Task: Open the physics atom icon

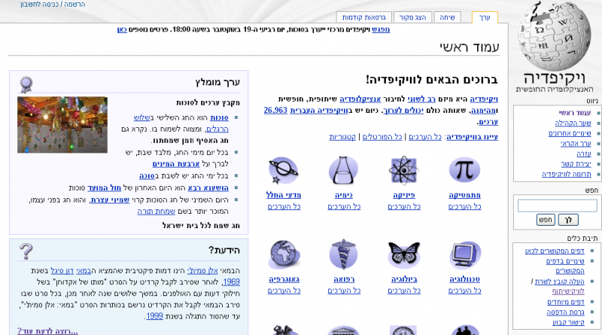Action: (404, 170)
